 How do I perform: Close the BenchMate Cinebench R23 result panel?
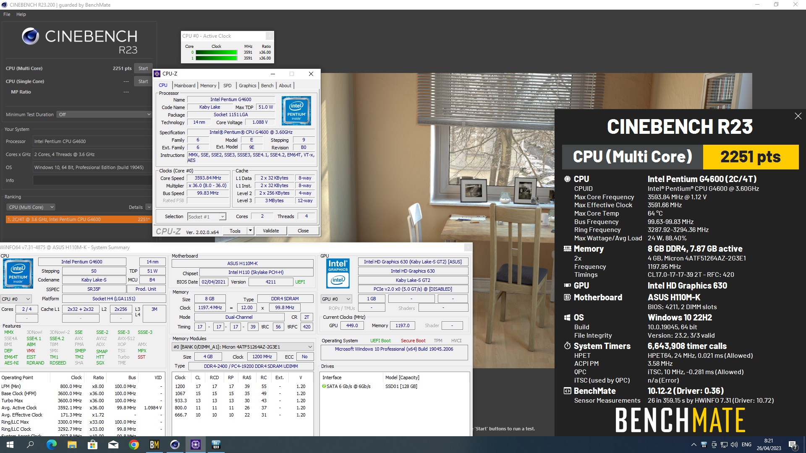[798, 116]
